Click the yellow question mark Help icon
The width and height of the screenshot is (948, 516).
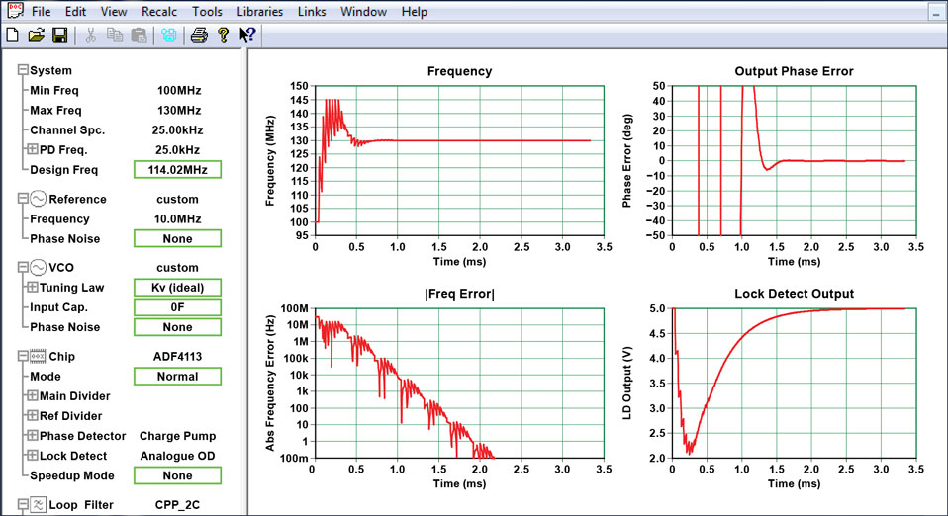coord(223,35)
